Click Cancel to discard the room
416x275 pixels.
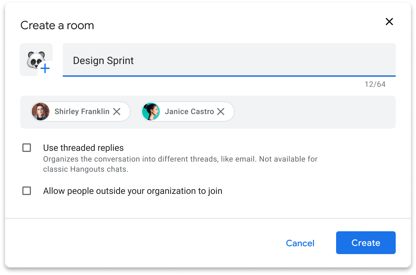300,243
